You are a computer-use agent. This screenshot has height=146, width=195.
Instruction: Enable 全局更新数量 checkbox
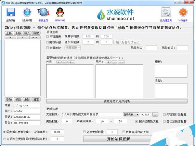(84, 132)
